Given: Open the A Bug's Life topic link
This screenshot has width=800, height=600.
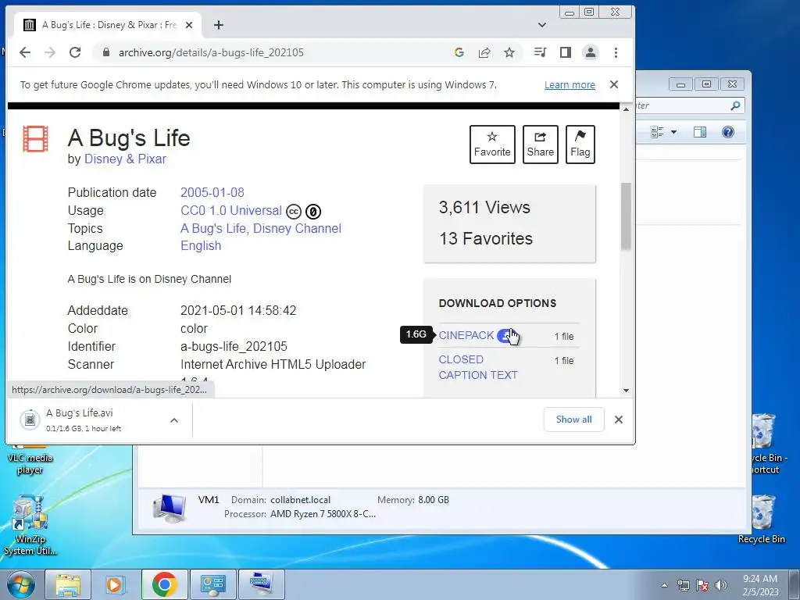Looking at the screenshot, I should pos(213,229).
